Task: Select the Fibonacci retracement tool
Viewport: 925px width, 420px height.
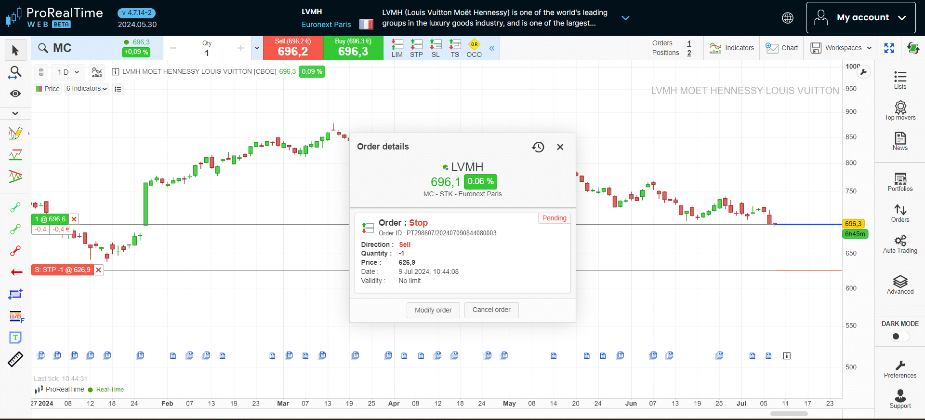Action: 16,316
